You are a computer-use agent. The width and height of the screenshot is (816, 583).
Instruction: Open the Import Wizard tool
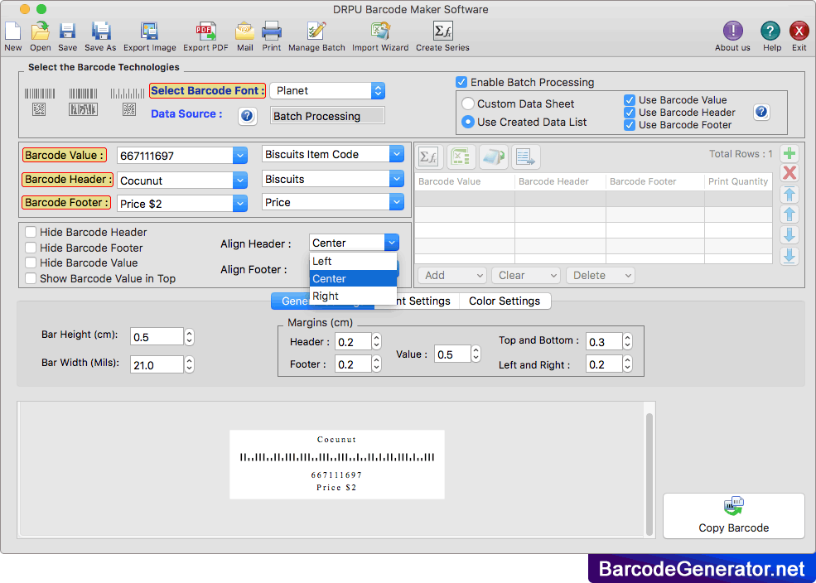pos(379,32)
